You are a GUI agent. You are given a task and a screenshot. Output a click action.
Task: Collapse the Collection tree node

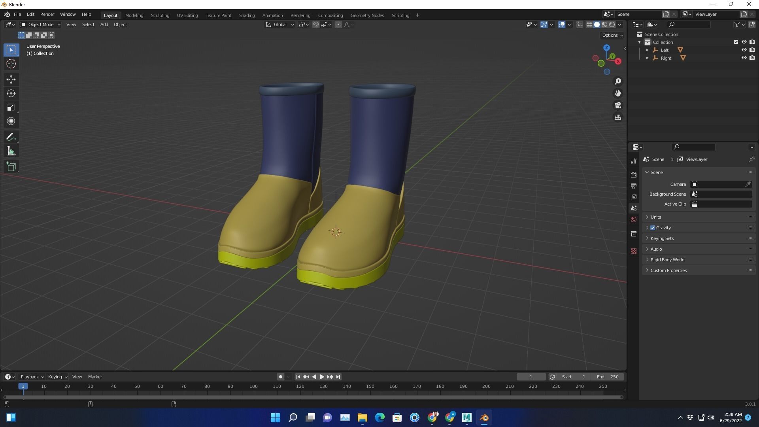click(640, 42)
